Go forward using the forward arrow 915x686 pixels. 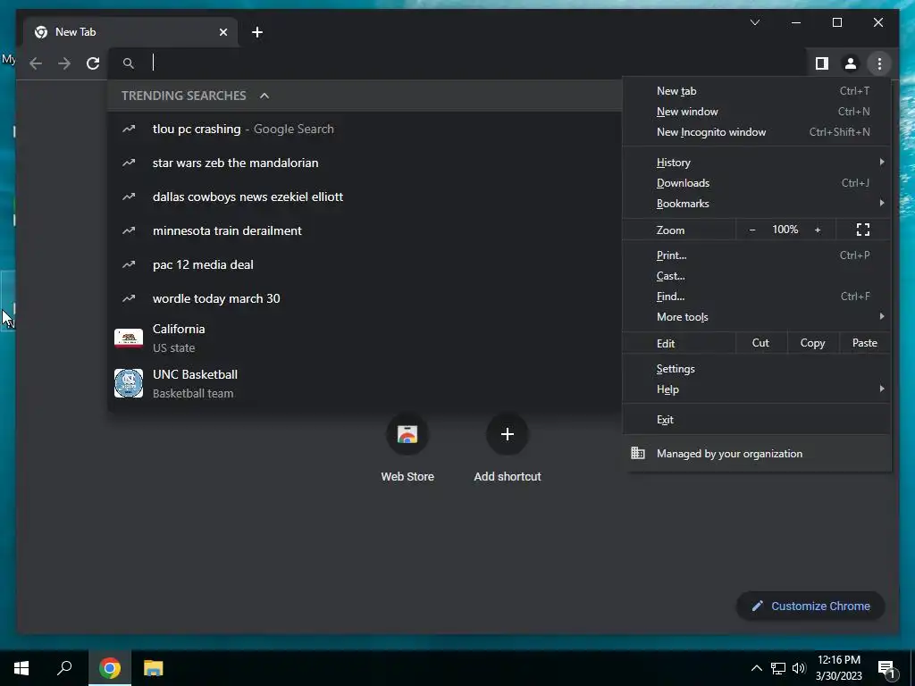64,63
